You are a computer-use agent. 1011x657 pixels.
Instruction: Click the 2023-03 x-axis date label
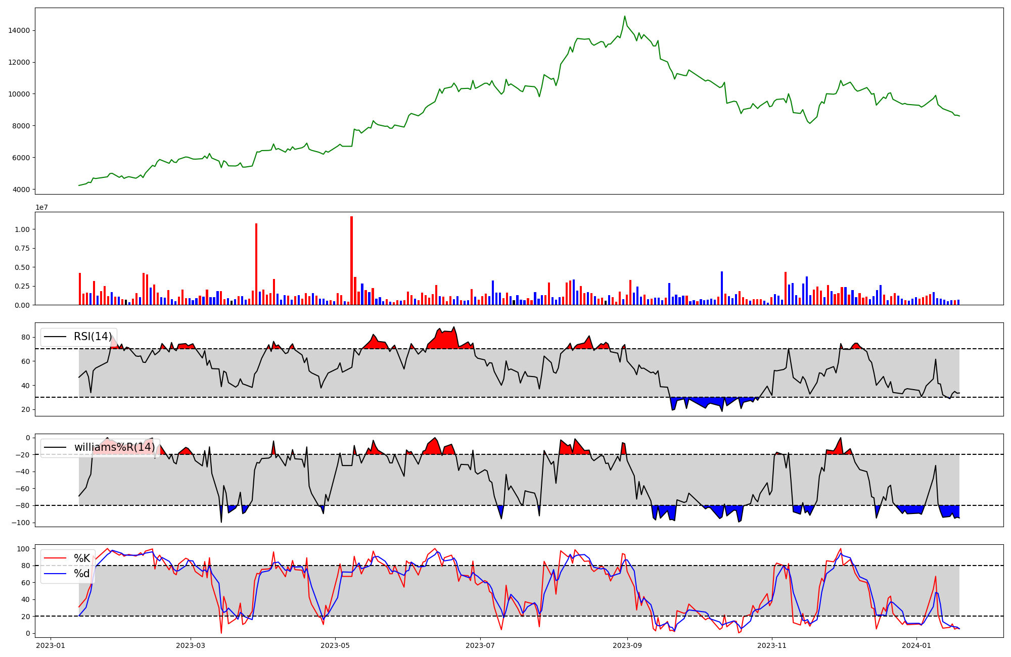click(191, 645)
